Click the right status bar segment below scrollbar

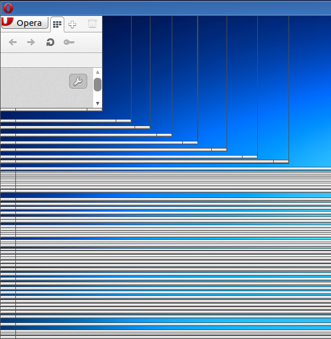coord(94,110)
